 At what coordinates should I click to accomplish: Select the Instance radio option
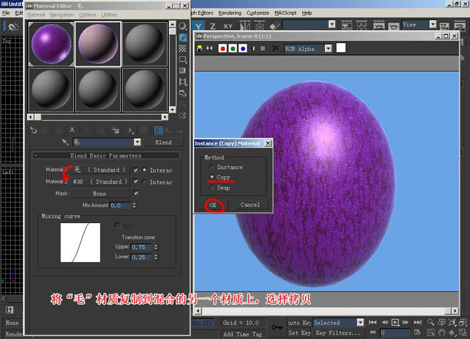(x=211, y=167)
